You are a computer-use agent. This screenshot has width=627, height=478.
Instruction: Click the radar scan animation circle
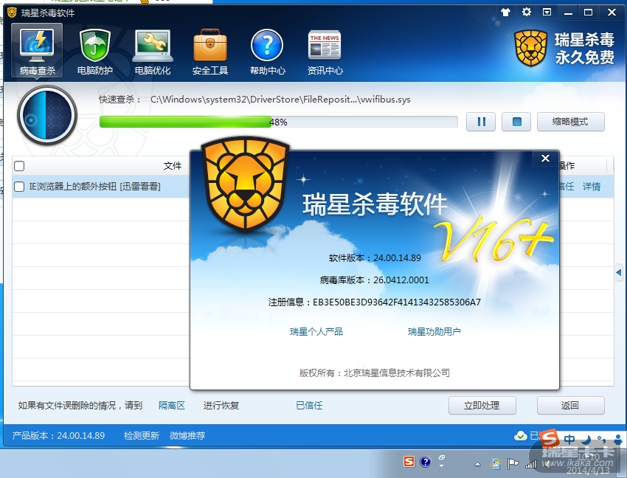tap(47, 115)
